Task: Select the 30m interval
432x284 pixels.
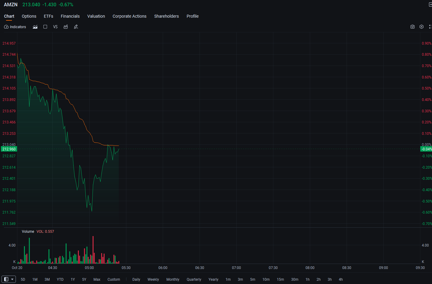Action: click(x=295, y=280)
